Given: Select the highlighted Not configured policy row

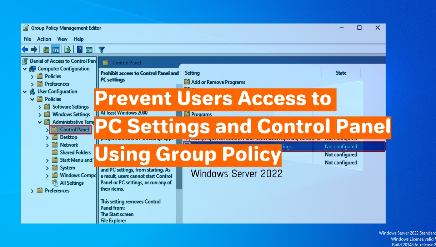Looking at the screenshot, I should 284,146.
